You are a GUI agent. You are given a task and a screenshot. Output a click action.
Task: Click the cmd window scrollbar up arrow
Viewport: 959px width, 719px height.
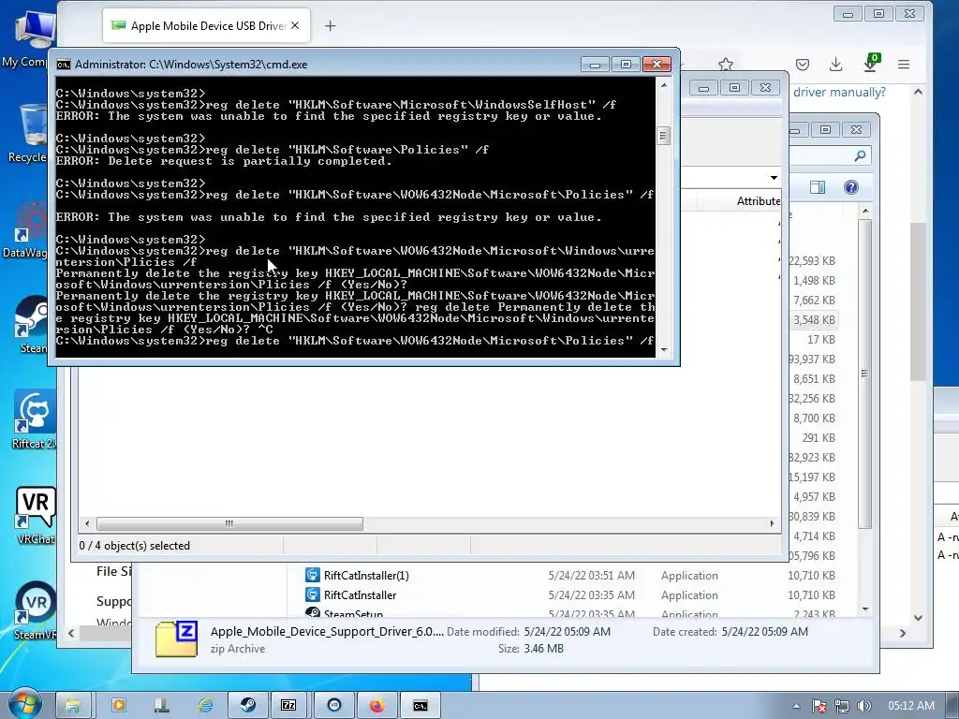click(x=664, y=85)
